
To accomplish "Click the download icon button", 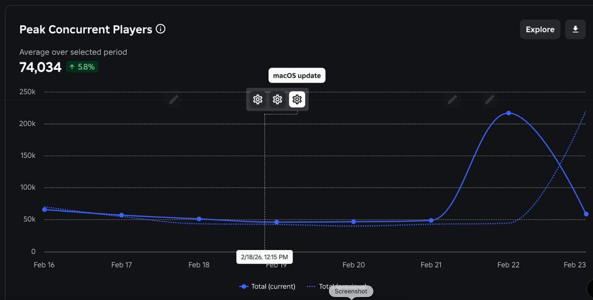I will pos(575,29).
